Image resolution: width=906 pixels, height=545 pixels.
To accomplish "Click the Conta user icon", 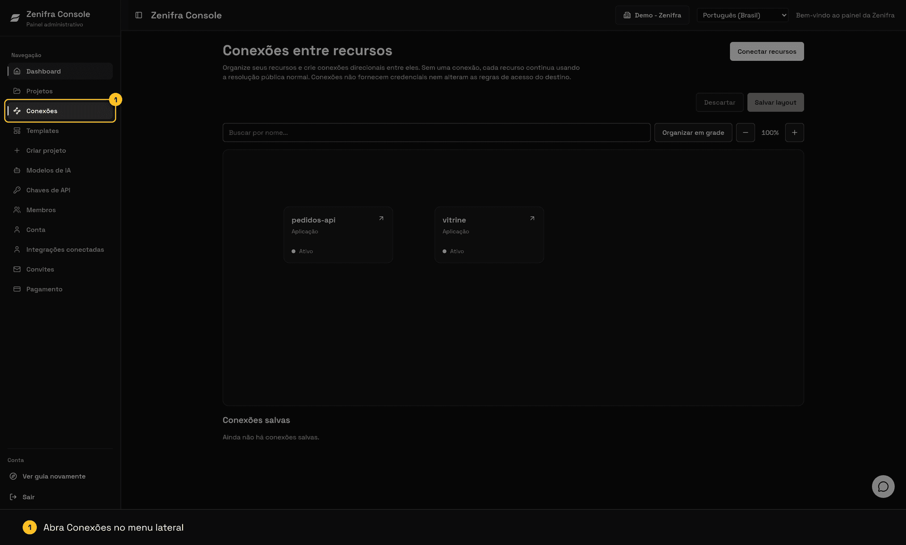I will (17, 230).
